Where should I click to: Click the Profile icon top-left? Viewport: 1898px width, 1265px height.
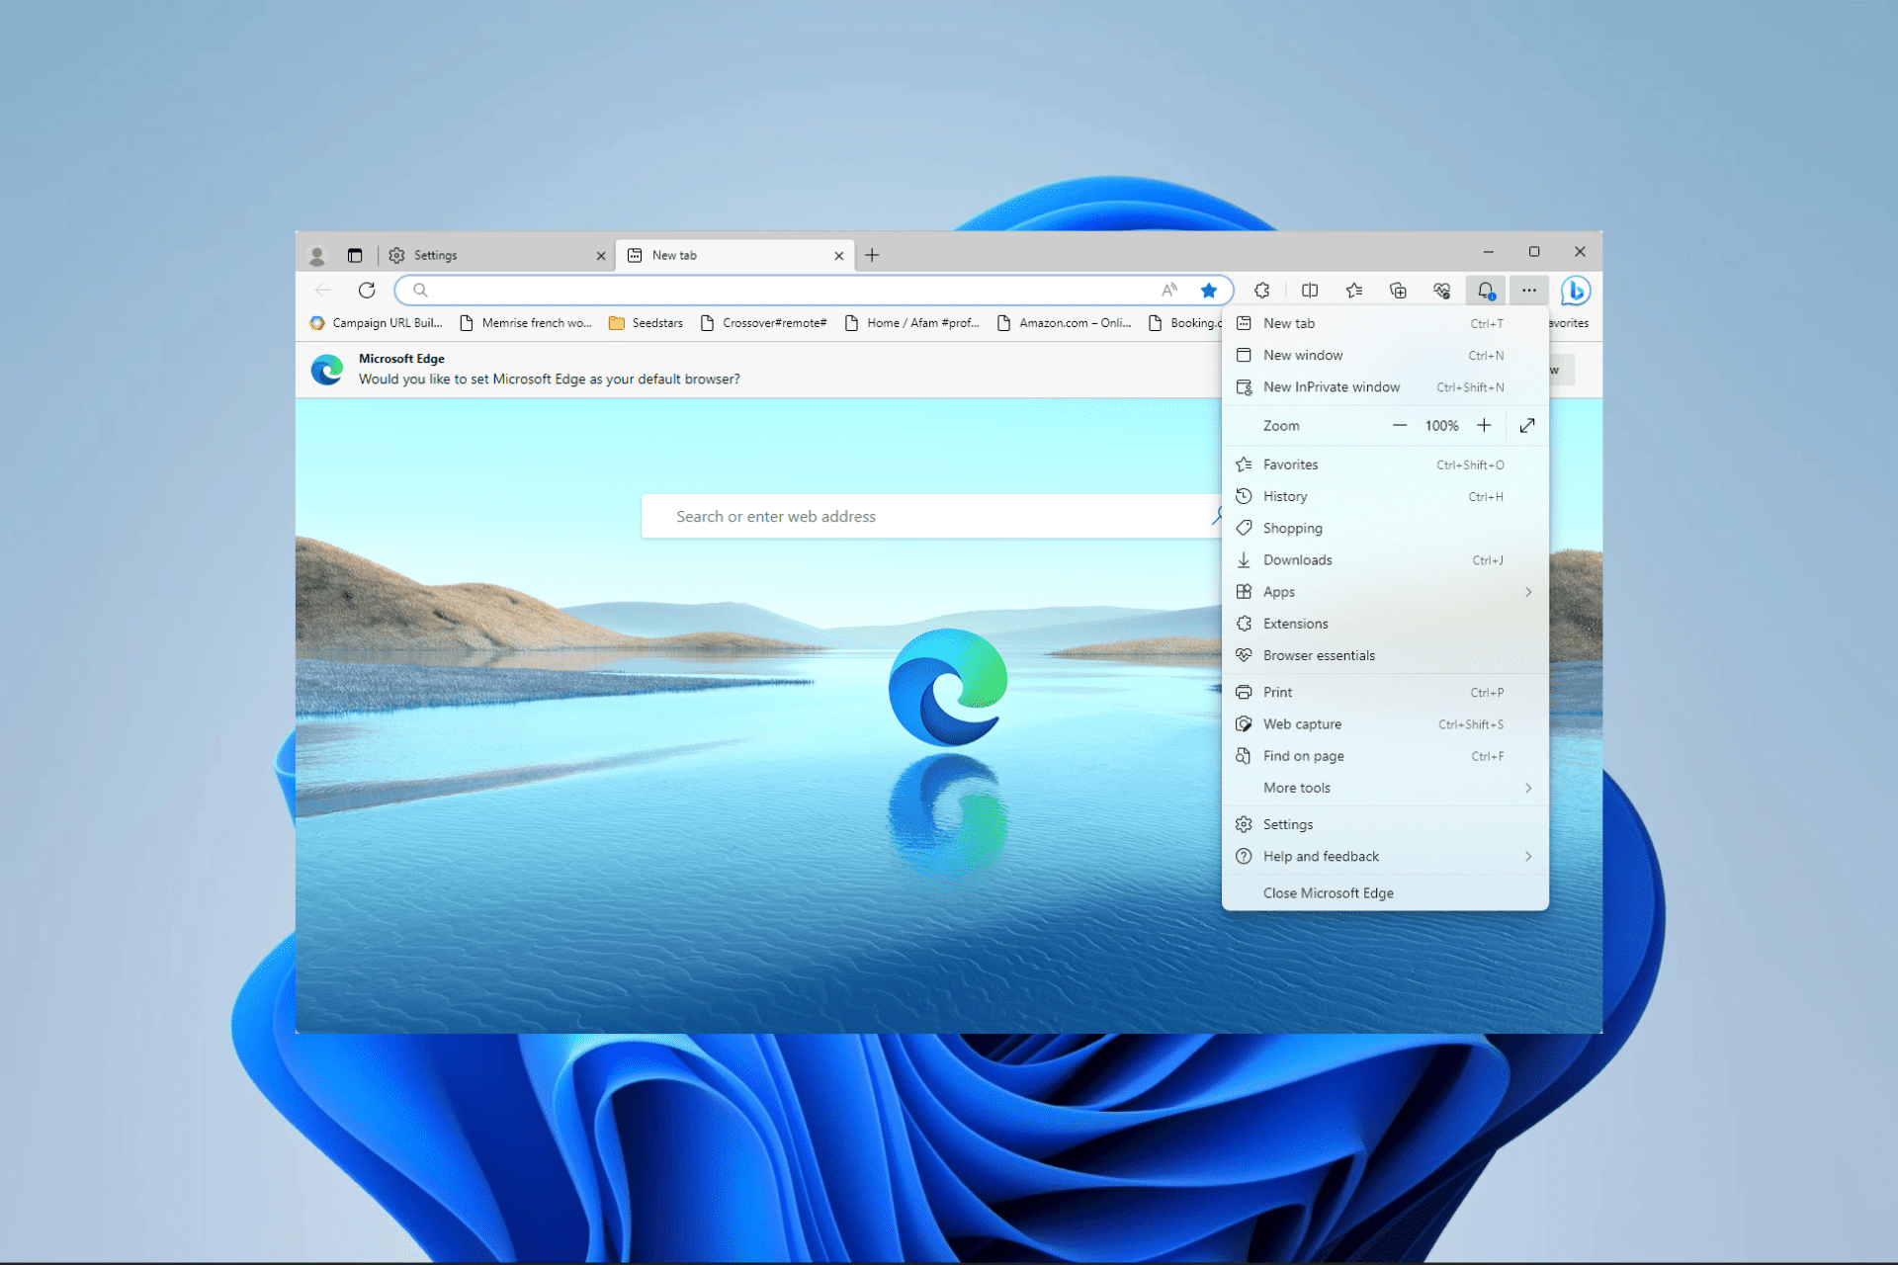click(316, 254)
